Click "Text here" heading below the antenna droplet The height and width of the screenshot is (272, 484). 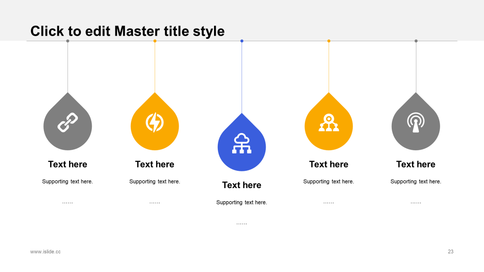click(x=416, y=164)
